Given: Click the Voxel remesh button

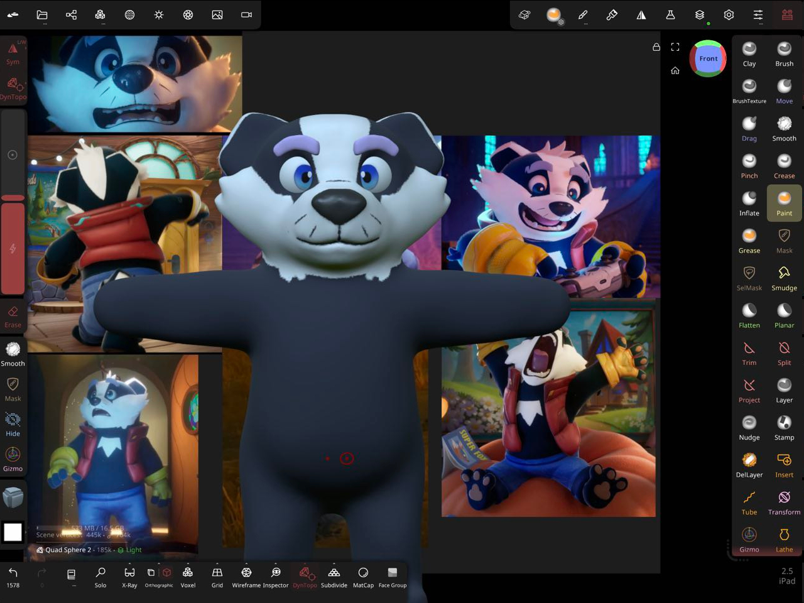Looking at the screenshot, I should pos(188,577).
